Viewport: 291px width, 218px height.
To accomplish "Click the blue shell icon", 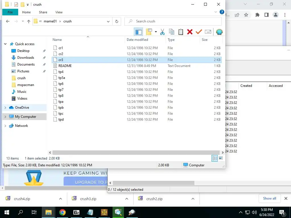I will [x=219, y=32].
